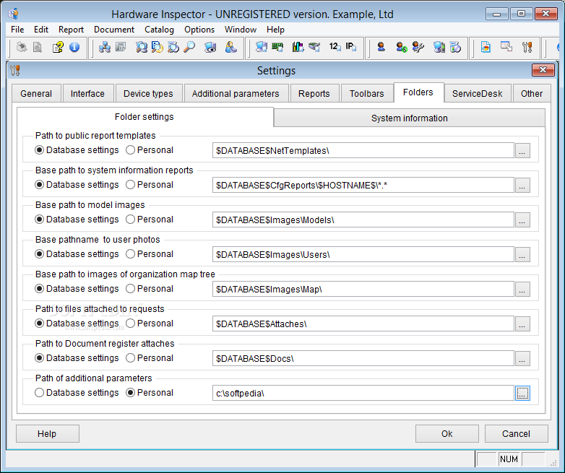Select Database settings for additional parameters path
565x473 pixels.
point(77,392)
